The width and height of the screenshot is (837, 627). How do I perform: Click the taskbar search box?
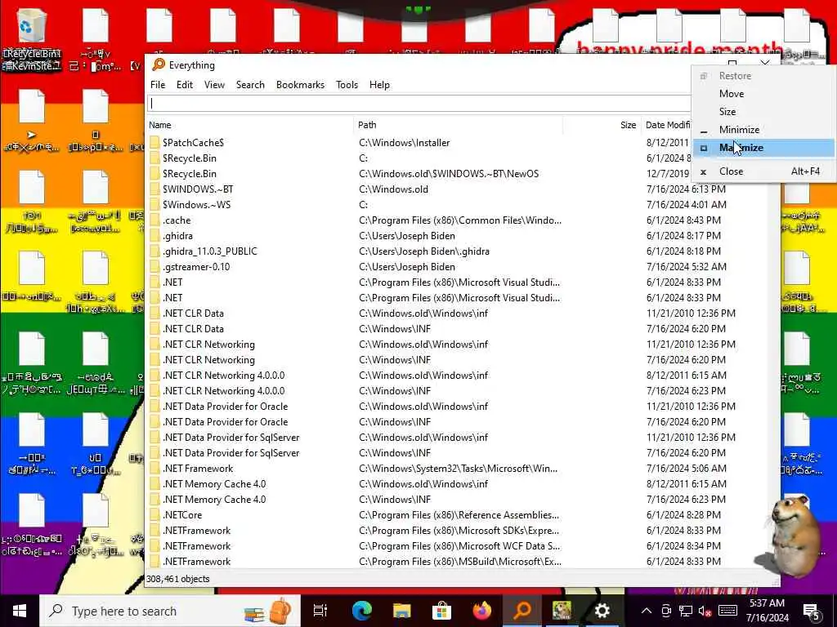click(170, 611)
